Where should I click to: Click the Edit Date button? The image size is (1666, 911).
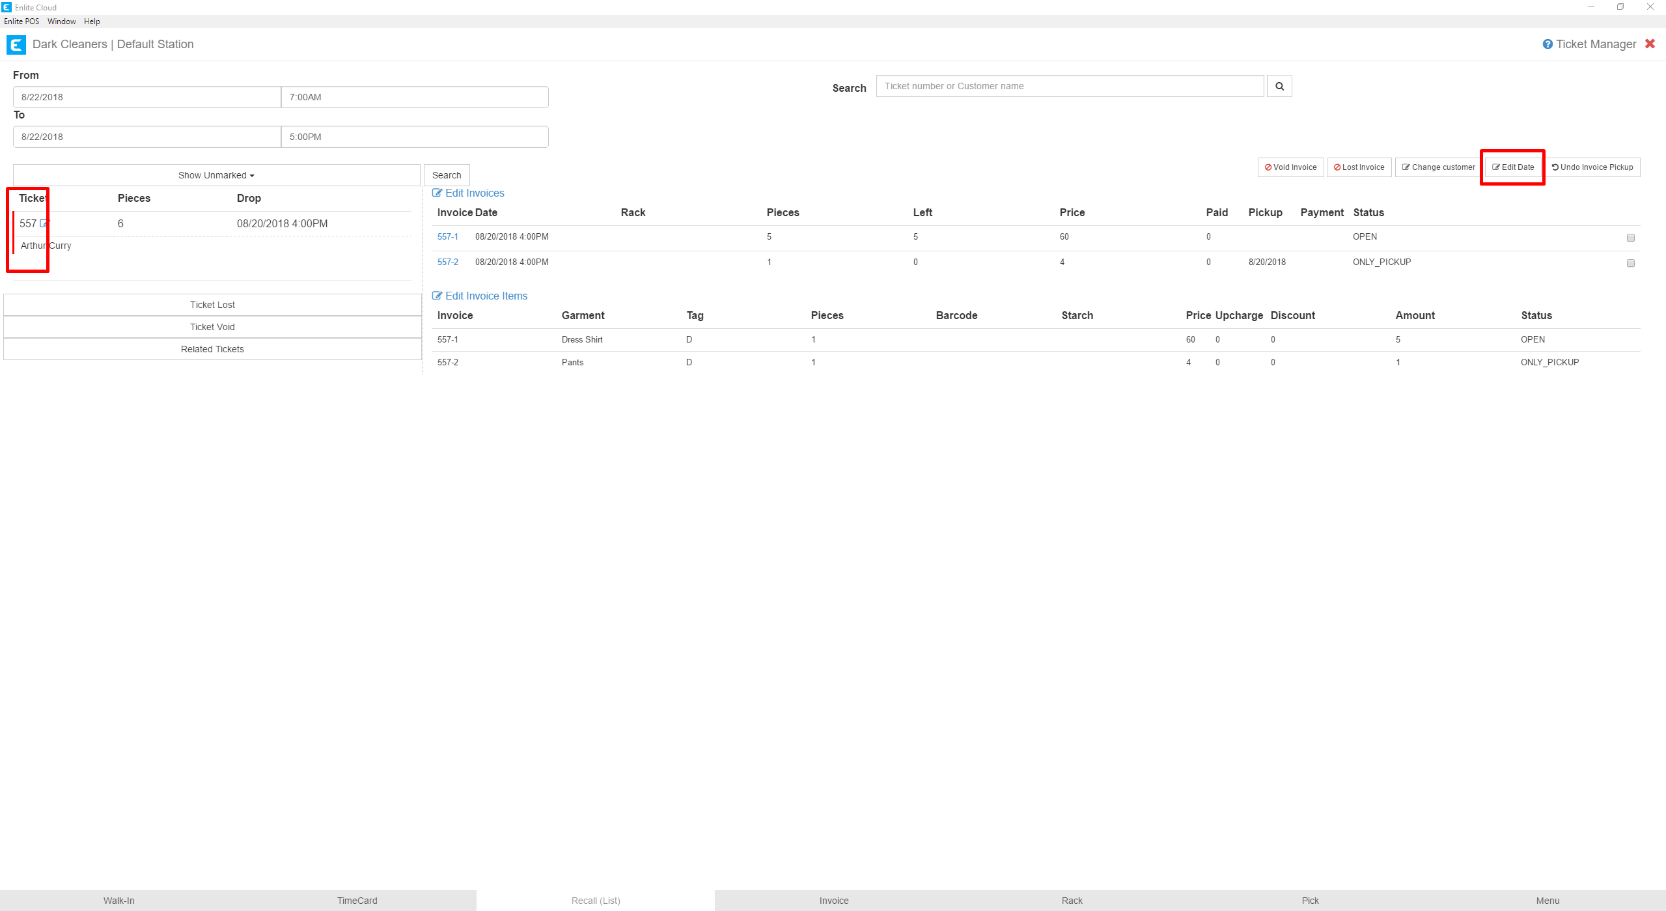[x=1512, y=167]
